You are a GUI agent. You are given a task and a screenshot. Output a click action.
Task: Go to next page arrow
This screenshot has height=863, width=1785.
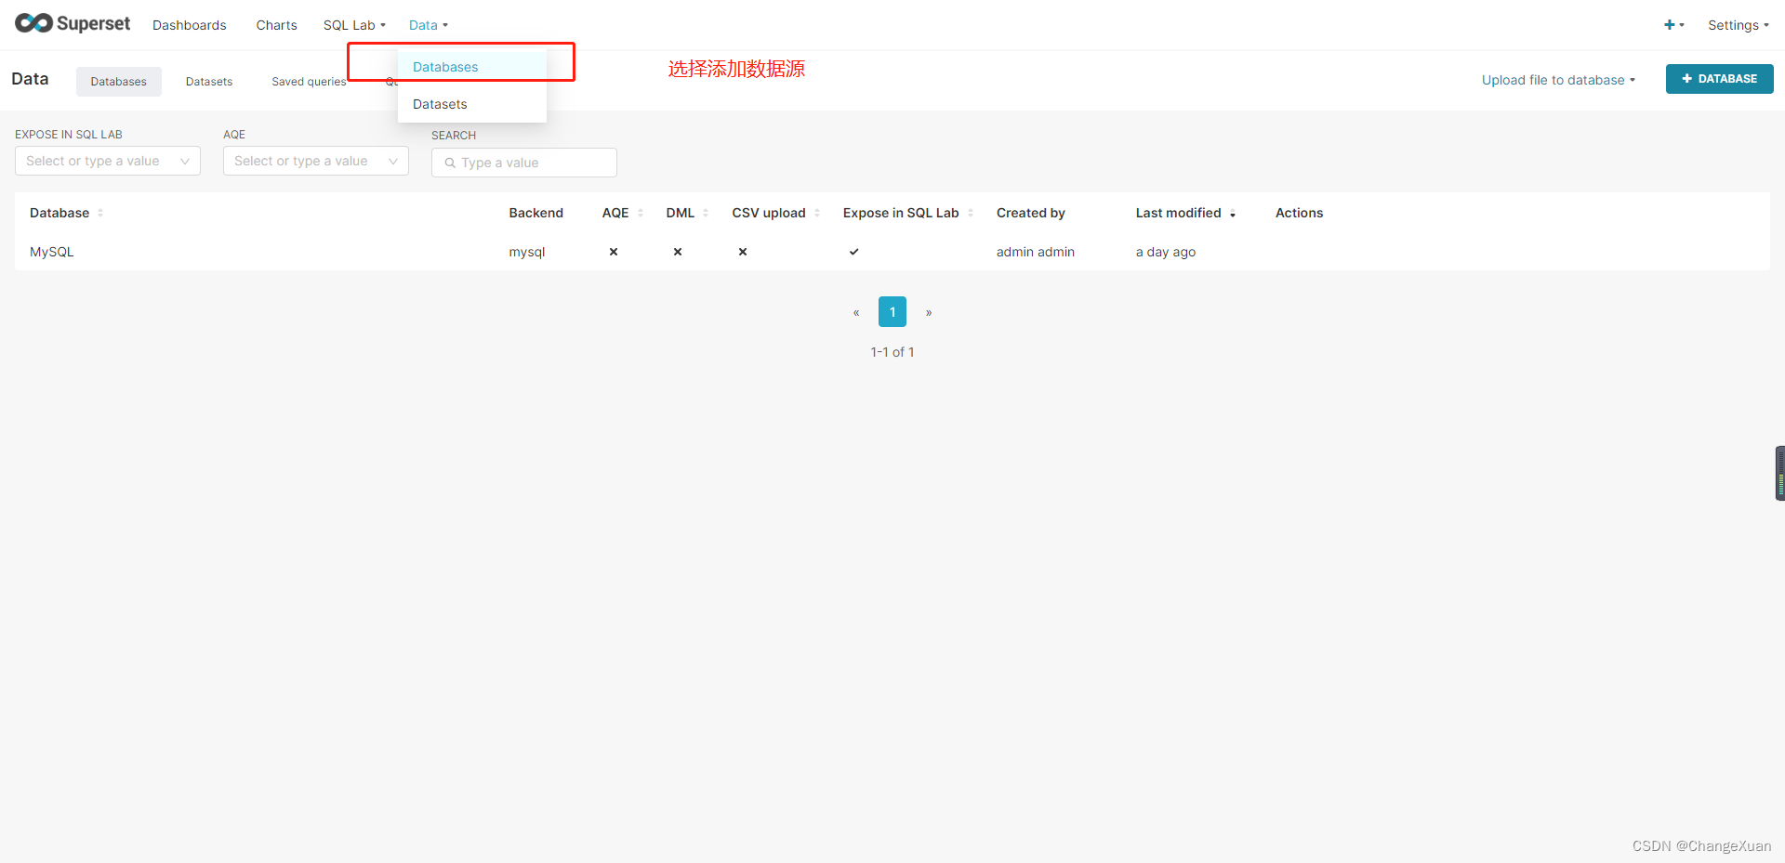pos(929,312)
